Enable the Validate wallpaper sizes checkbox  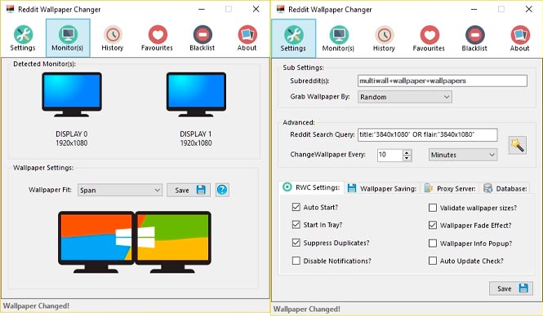[x=433, y=208]
